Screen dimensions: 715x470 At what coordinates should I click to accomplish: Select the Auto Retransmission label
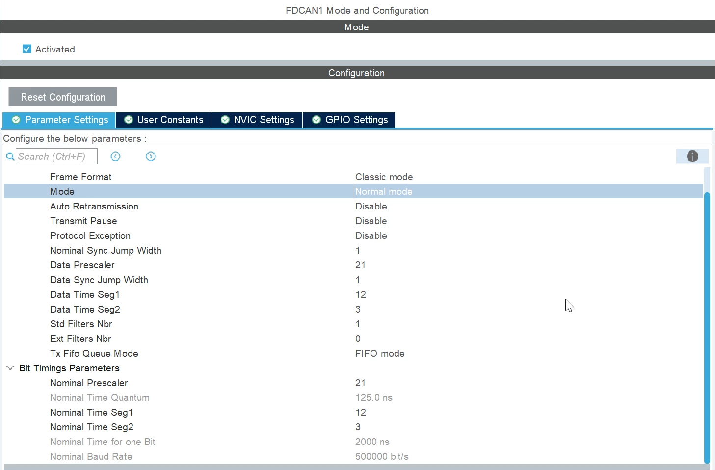pyautogui.click(x=94, y=206)
